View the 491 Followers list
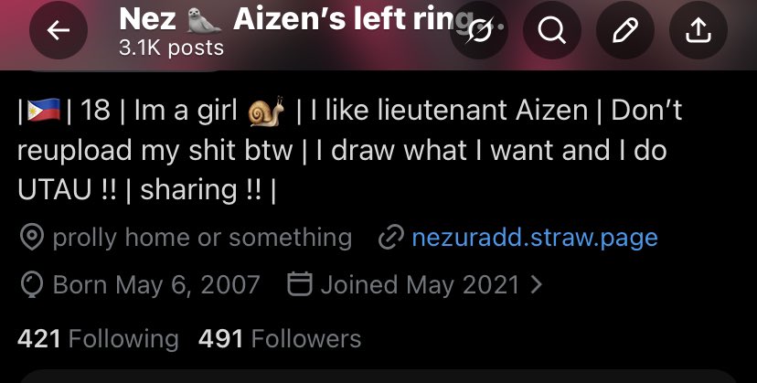Screen dimensions: 757x383 pos(280,338)
